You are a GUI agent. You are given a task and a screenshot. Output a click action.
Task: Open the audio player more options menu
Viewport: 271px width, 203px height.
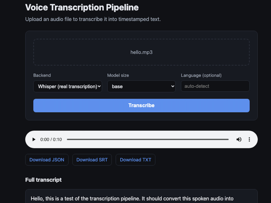click(x=249, y=139)
